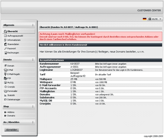Collapse the Dienste menu section
Screen dimensions: 164x138
[x=33, y=60]
